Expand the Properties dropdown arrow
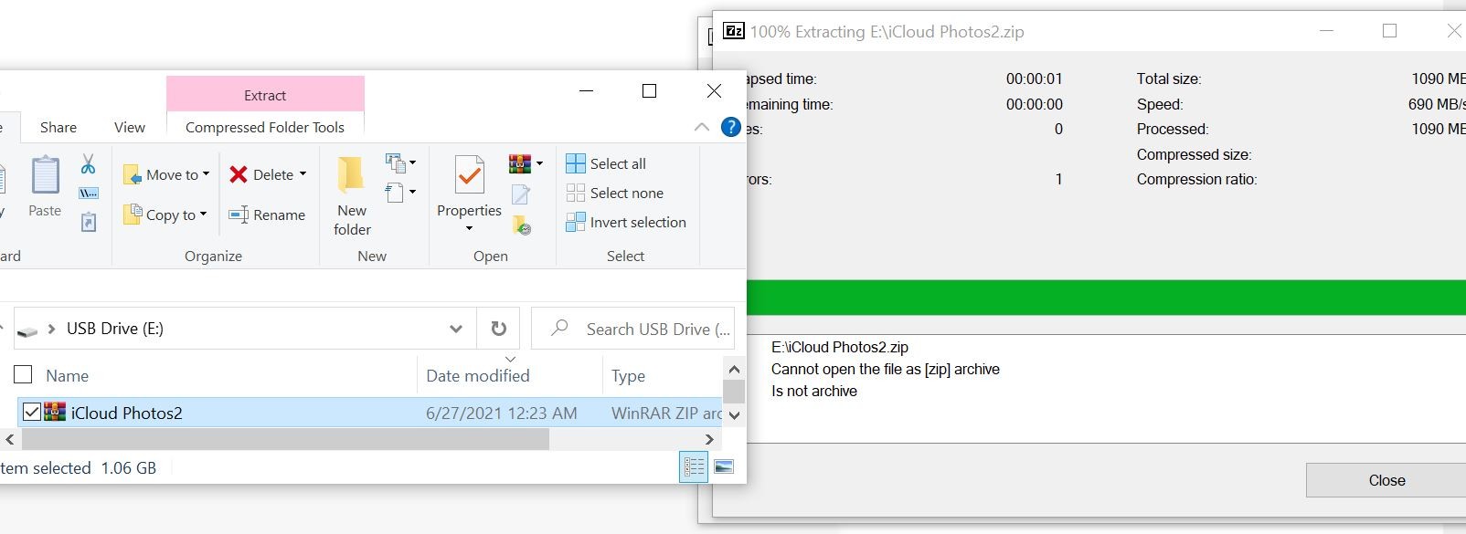This screenshot has height=534, width=1466. (469, 228)
